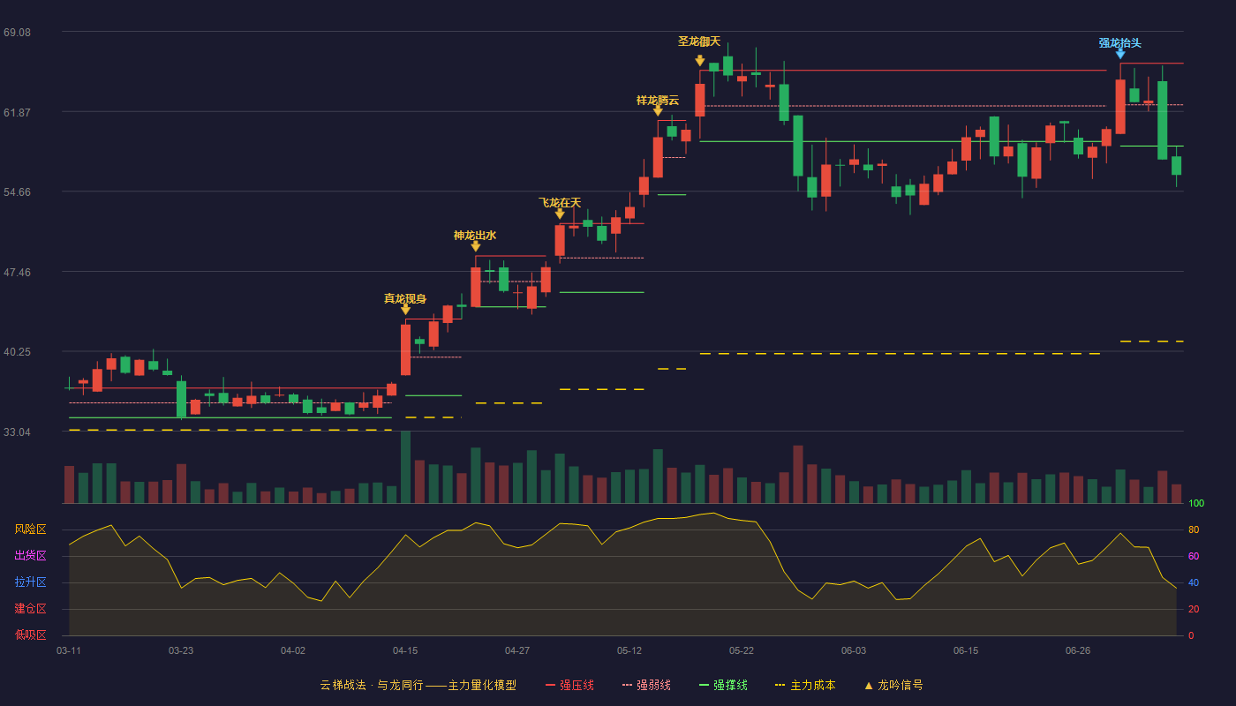The image size is (1236, 706).
Task: Click the 拉升区 zone label
Action: coord(30,582)
